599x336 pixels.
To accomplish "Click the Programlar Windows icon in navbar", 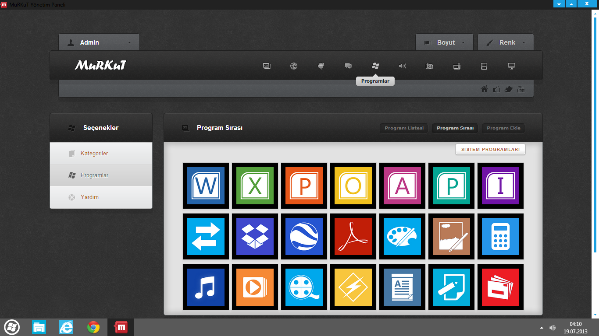I will pyautogui.click(x=375, y=66).
